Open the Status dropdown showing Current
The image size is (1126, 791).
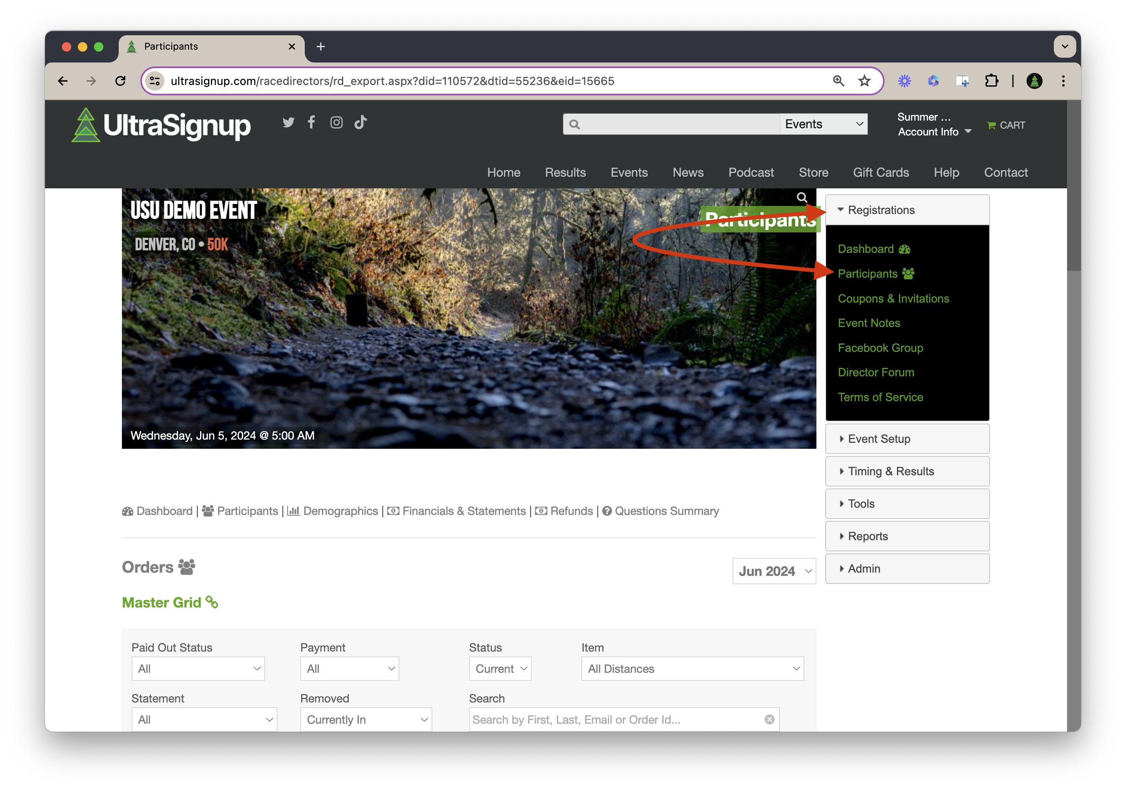click(500, 668)
